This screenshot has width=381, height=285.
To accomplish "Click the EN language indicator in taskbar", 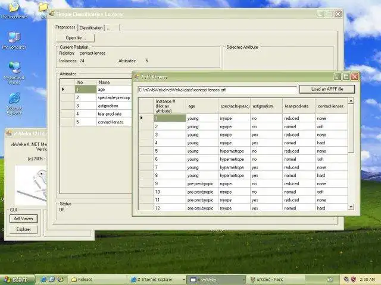I will click(x=330, y=280).
